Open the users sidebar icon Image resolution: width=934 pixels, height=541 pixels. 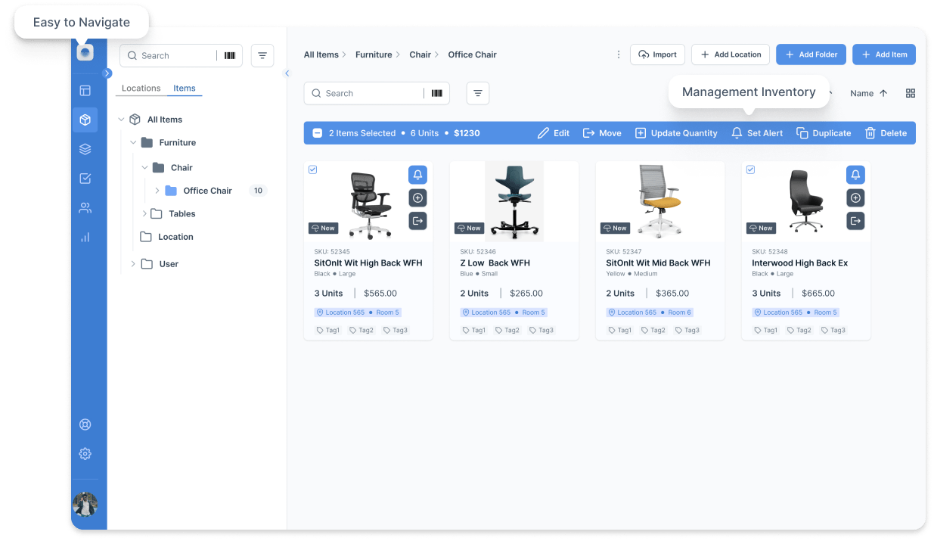[x=85, y=208]
